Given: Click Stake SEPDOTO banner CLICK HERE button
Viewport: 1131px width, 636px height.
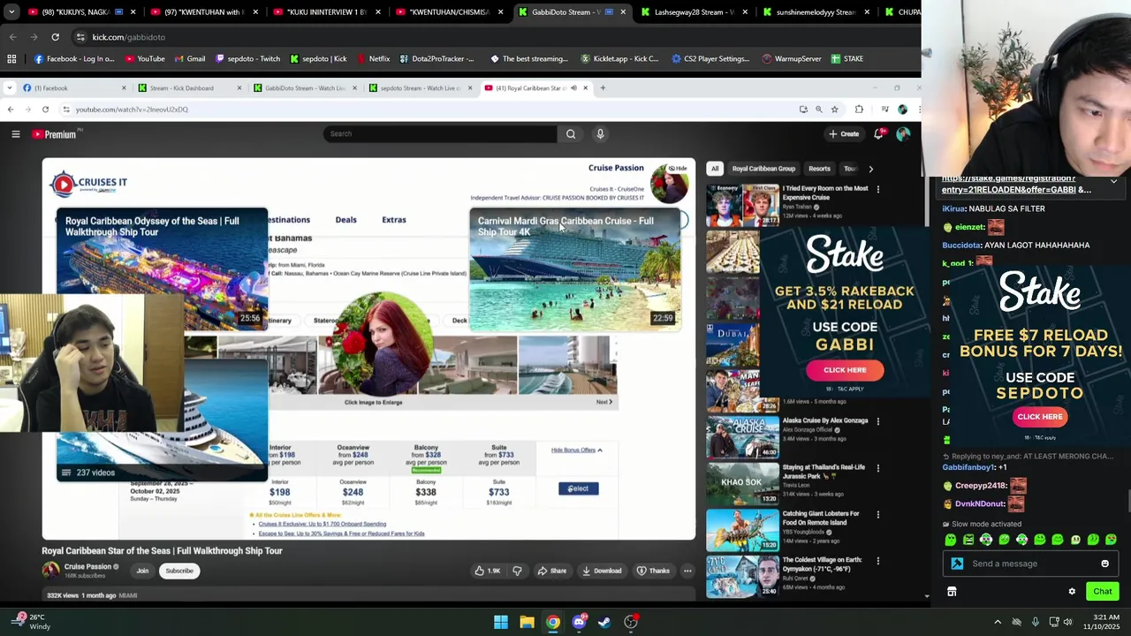Looking at the screenshot, I should point(1040,417).
